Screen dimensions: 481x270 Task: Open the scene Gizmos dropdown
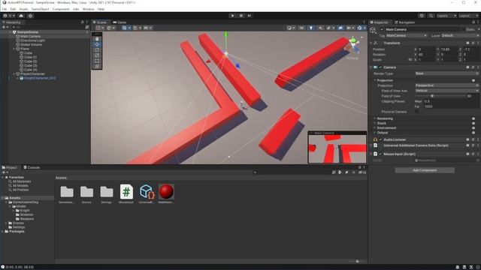click(x=362, y=28)
